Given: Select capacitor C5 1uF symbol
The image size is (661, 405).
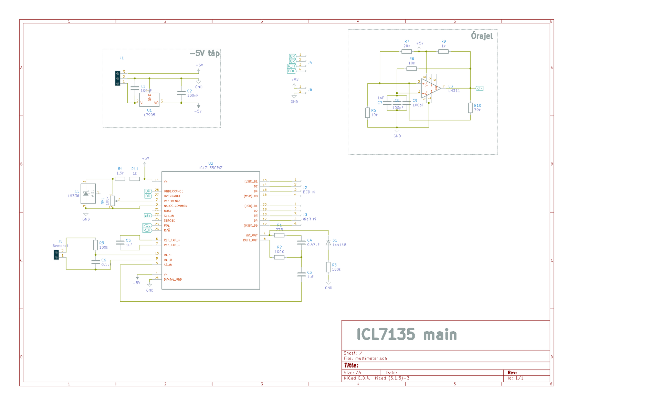Looking at the screenshot, I should tap(301, 274).
